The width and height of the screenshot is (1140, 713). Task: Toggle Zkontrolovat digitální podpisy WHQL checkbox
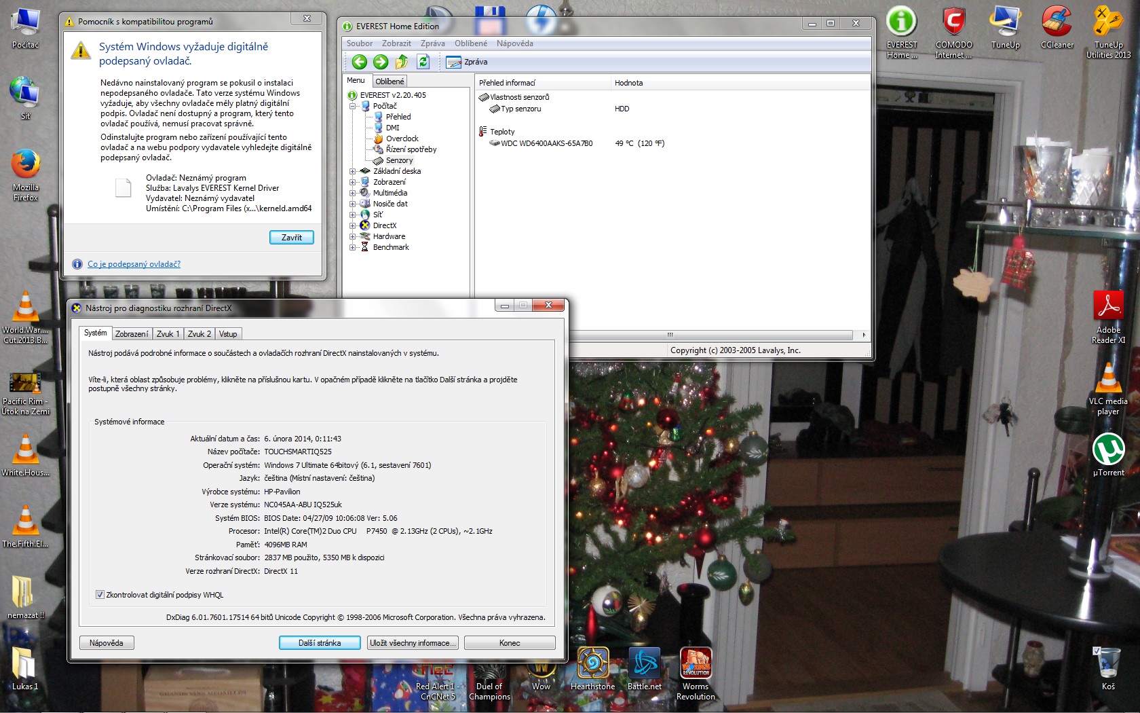coord(100,595)
